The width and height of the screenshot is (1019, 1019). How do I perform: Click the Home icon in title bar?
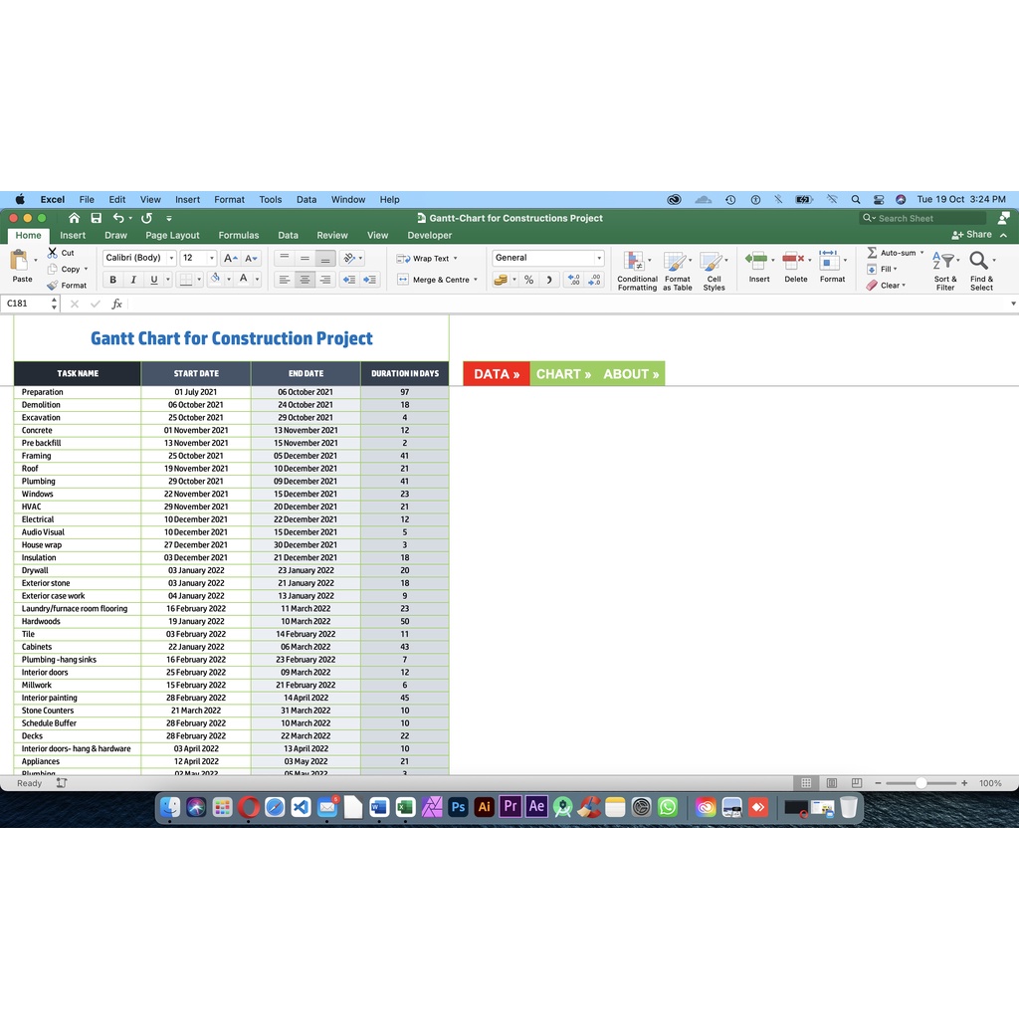(x=74, y=218)
